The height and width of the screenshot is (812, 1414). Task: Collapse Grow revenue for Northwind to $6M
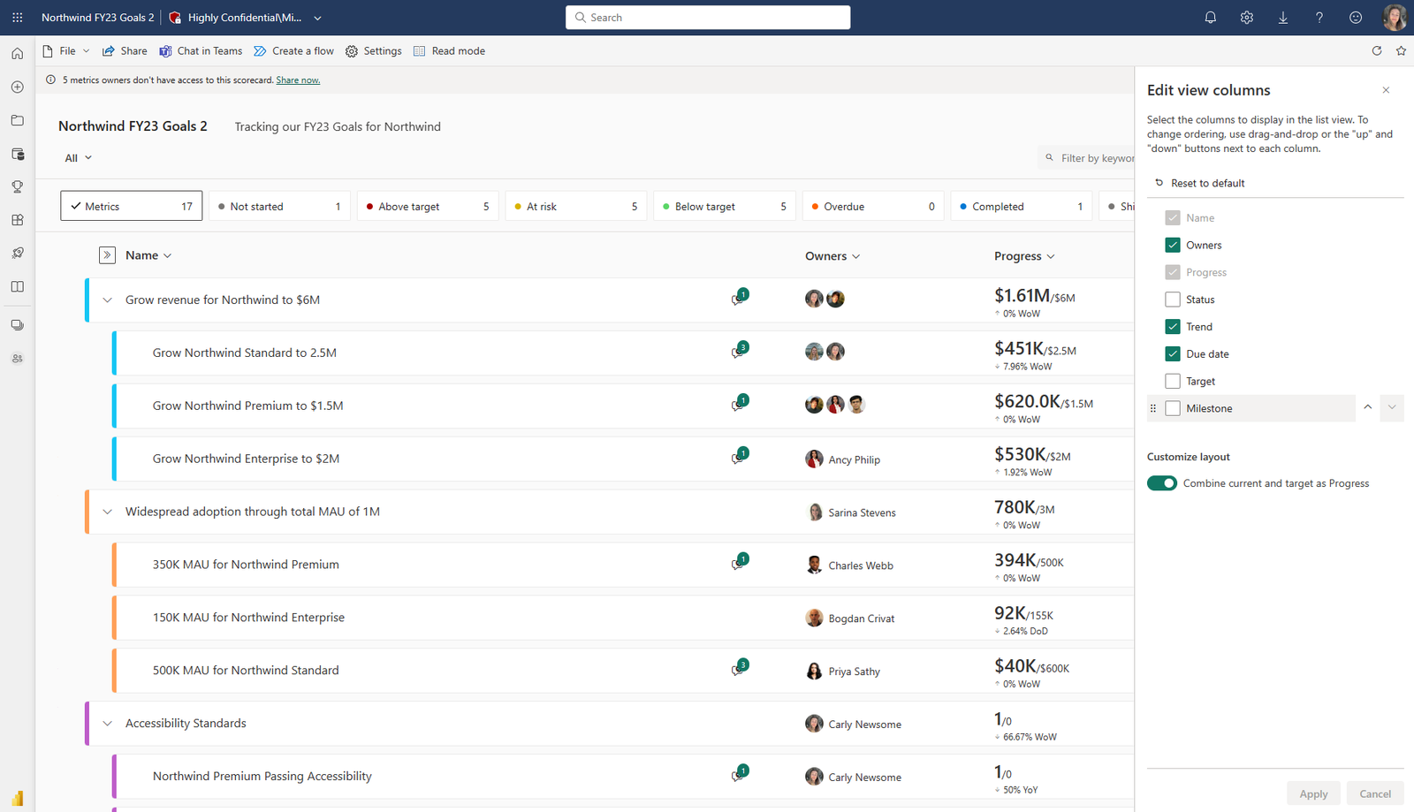(x=107, y=300)
